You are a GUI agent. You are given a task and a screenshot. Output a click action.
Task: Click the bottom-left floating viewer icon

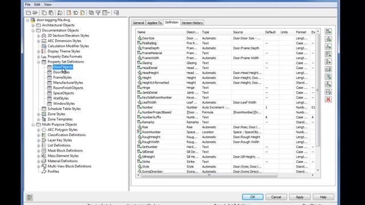pyautogui.click(x=30, y=198)
